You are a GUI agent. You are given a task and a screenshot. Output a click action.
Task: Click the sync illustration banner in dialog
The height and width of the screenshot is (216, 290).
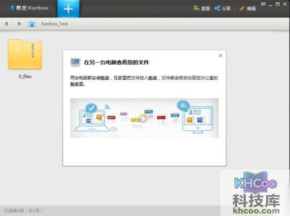[x=144, y=118]
